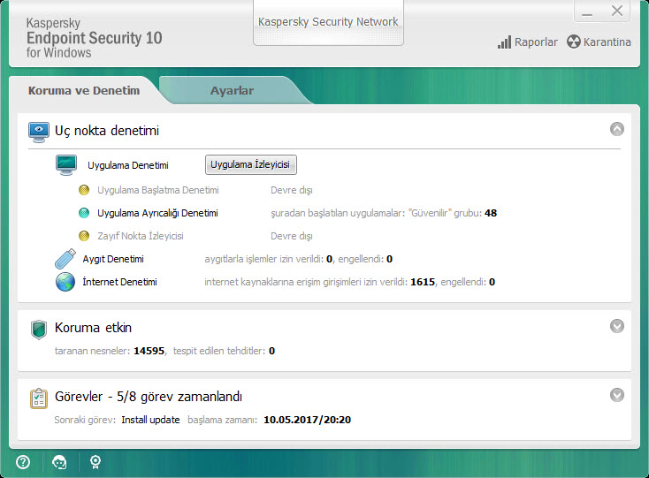Screen dimensions: 649x478
Task: Click the Karantina radiation icon
Action: click(574, 42)
